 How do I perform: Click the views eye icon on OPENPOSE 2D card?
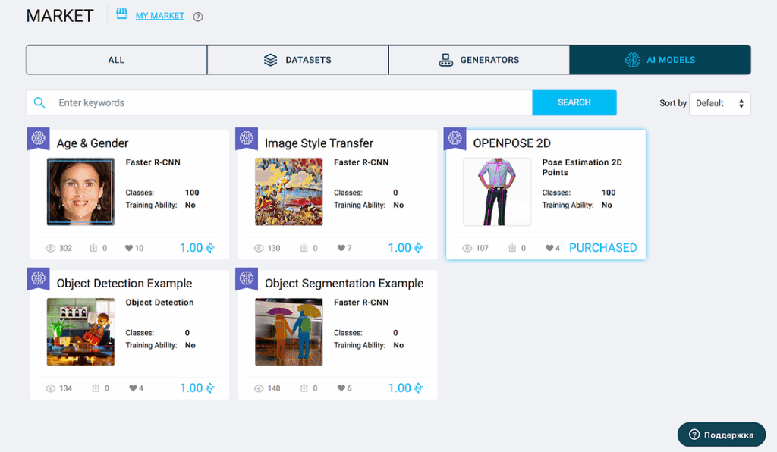[467, 248]
